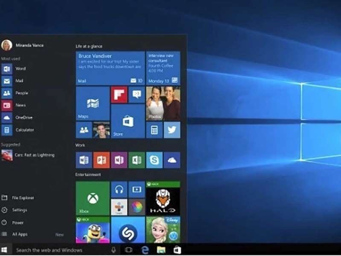
Task: Open Word from the Most used list
Action: pyautogui.click(x=14, y=69)
